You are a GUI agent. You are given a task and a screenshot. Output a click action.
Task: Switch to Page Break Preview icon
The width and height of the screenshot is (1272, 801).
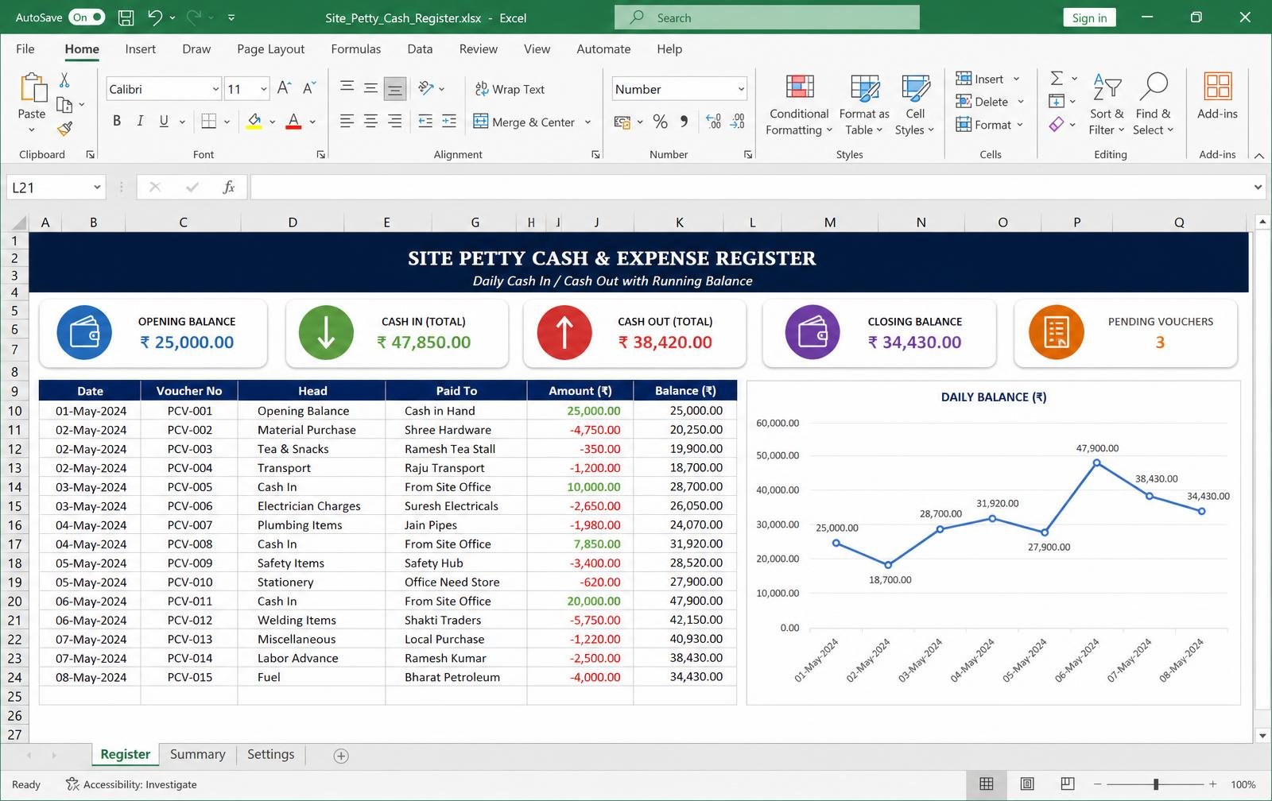[x=1068, y=784]
